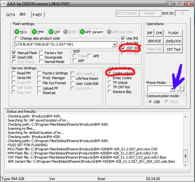Toggle the APE Variant flash file button
Image resolution: width=195 pixels, height=182 pixels.
(x=91, y=32)
